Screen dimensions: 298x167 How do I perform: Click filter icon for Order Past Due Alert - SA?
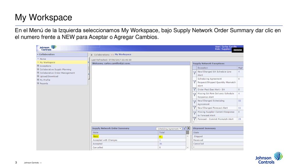[x=194, y=89]
